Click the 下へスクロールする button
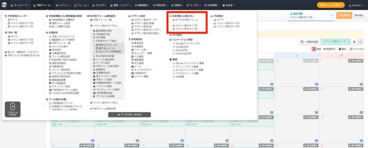This screenshot has width=368, height=148. [x=129, y=114]
